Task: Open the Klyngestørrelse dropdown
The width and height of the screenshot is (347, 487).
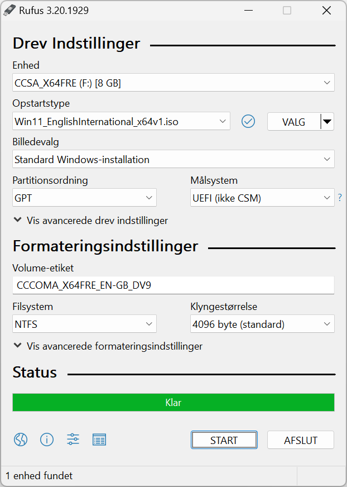Action: (x=262, y=323)
